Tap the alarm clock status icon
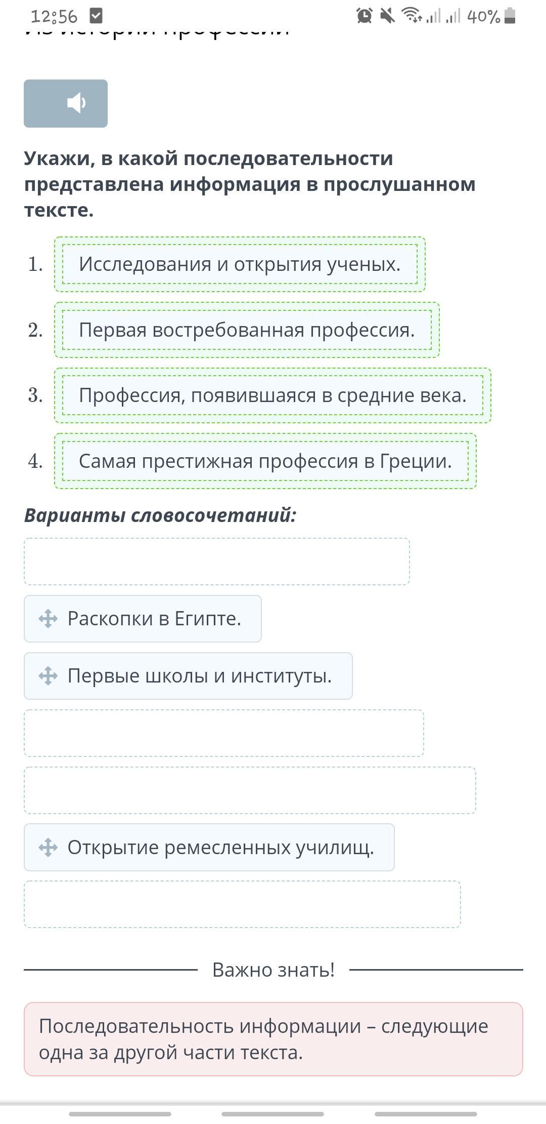546x1124 pixels. click(x=364, y=16)
